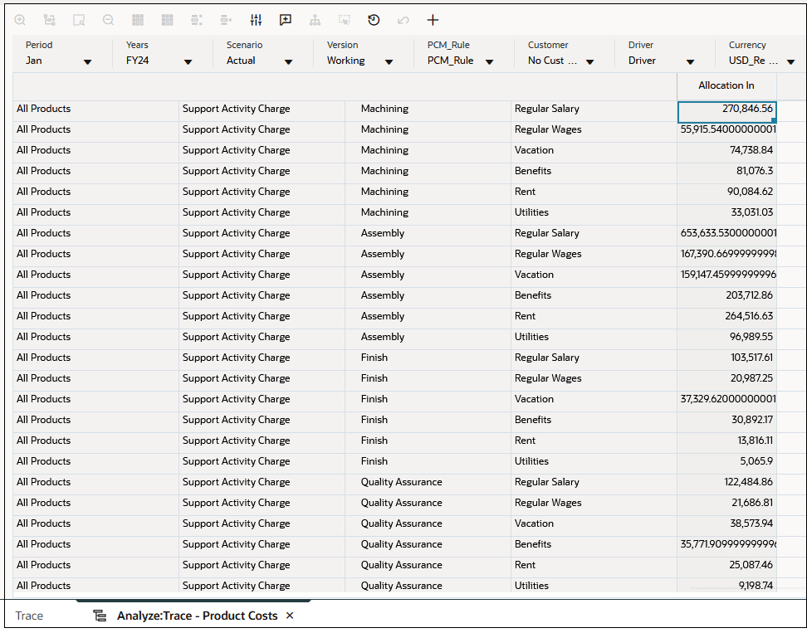
Task: Open the history clock icon
Action: (374, 20)
